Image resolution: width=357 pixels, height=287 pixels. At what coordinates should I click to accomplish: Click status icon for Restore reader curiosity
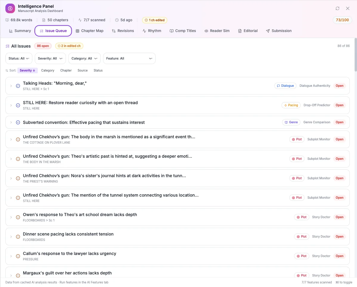pos(18,105)
